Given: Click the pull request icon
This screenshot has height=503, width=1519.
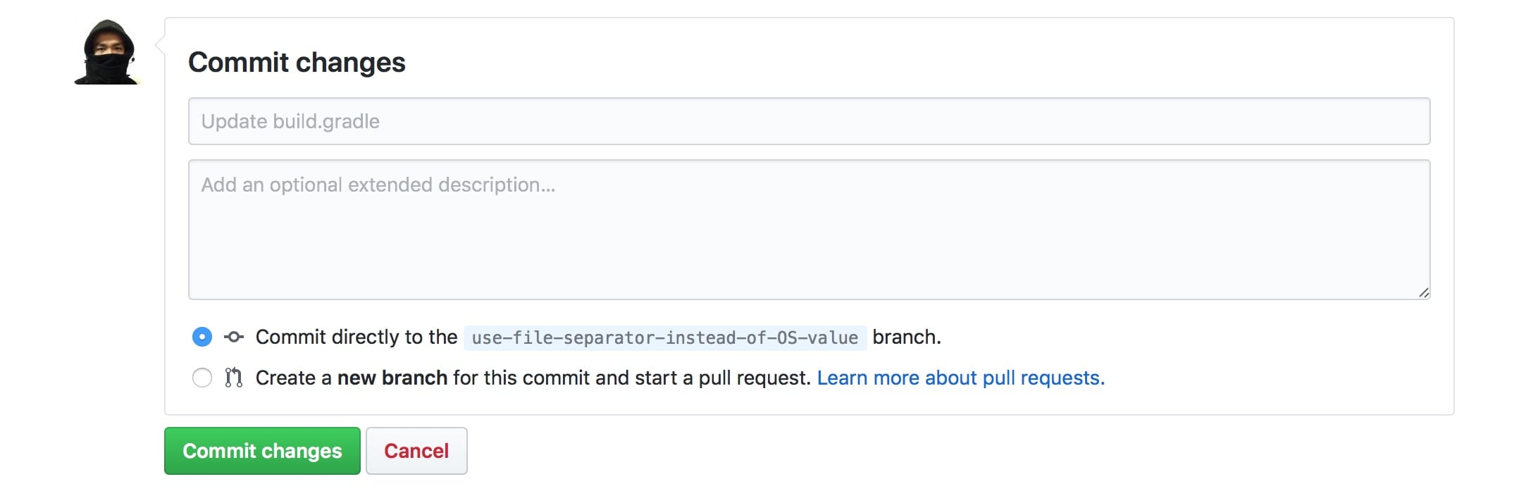Looking at the screenshot, I should click(234, 378).
